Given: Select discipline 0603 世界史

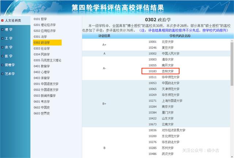Looking at the screenshot, I should pos(42,113).
